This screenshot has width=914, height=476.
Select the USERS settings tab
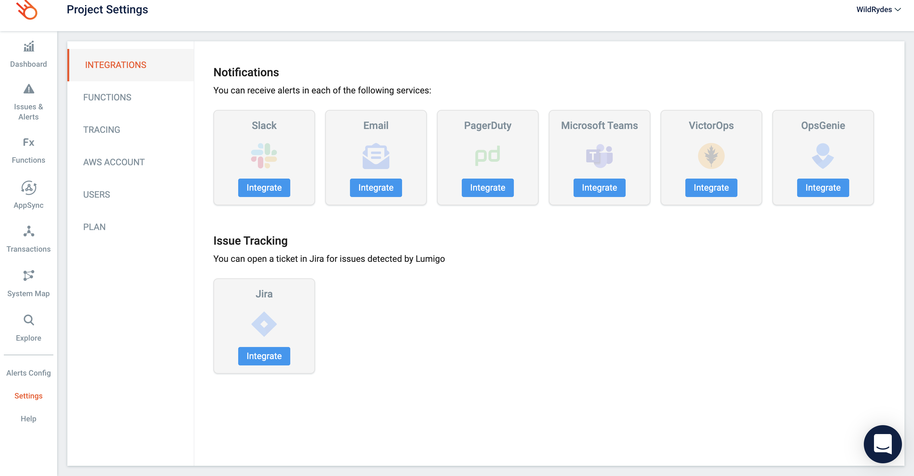click(97, 194)
